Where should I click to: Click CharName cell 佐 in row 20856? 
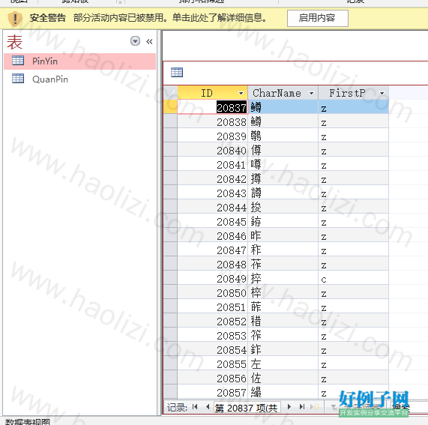(283, 378)
